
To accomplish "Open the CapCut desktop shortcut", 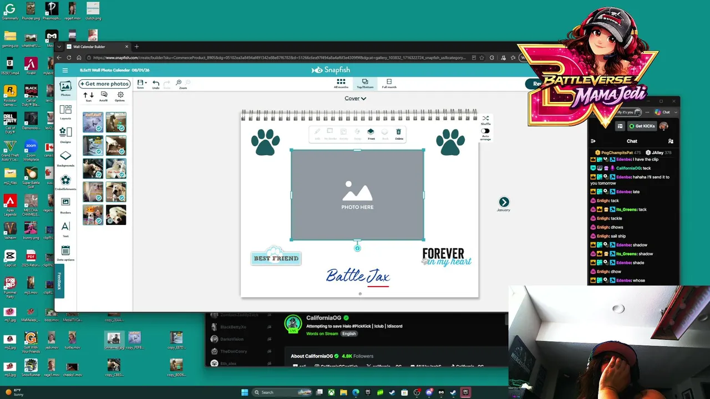I will click(x=10, y=258).
